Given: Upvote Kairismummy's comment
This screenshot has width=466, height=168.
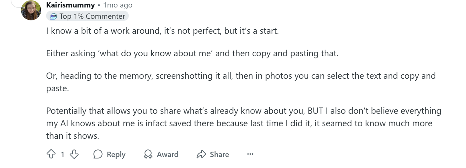Looking at the screenshot, I should pyautogui.click(x=51, y=154).
